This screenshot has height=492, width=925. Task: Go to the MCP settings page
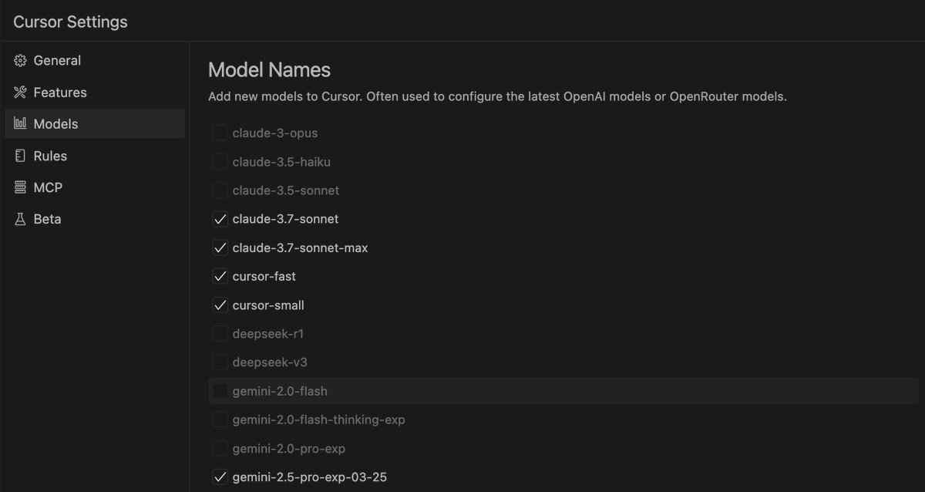tap(48, 187)
